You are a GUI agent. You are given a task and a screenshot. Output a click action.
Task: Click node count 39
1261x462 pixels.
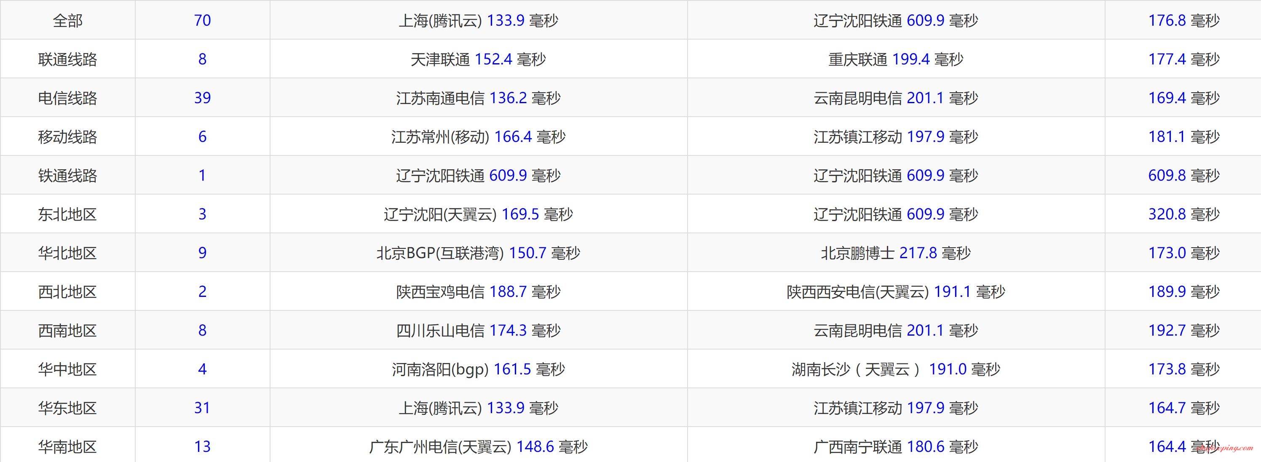[202, 98]
